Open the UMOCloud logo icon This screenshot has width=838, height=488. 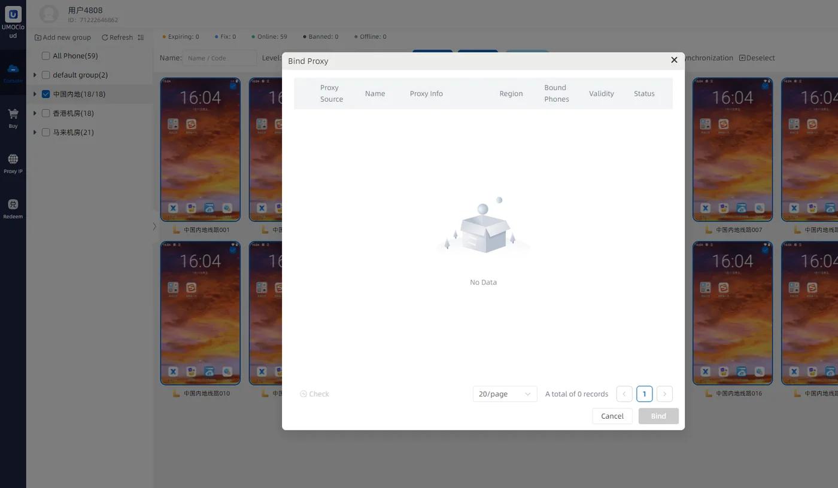(13, 14)
